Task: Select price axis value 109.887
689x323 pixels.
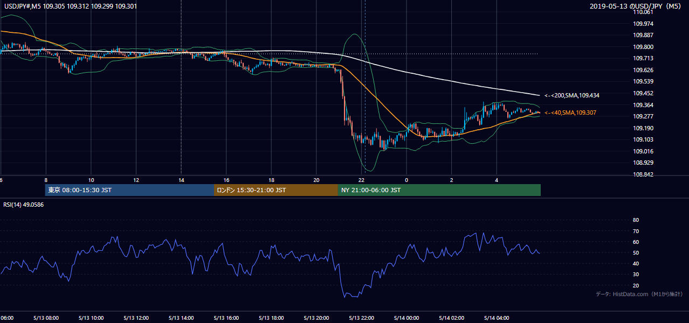Action: [x=643, y=35]
